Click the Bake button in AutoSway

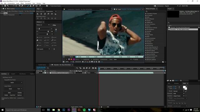tap(9, 93)
